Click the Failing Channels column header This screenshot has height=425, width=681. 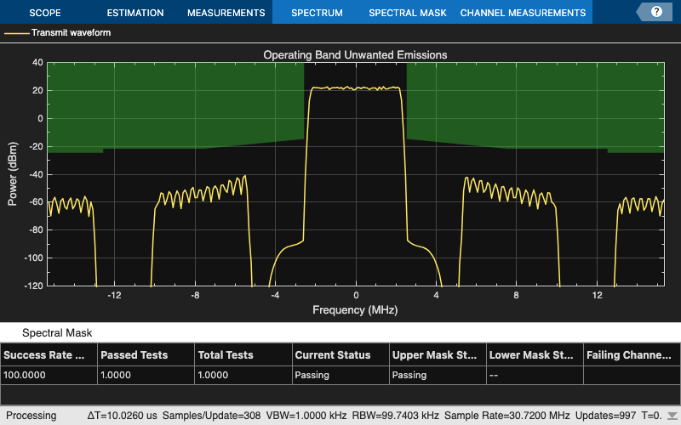[x=632, y=354]
